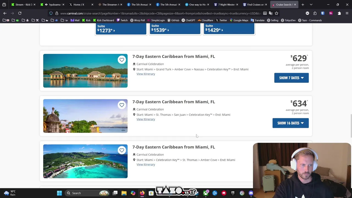Open the Tazo - Commands bookmark
The image size is (352, 198).
(x=310, y=20)
